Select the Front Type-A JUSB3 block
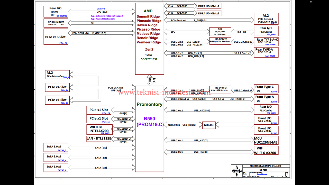This screenshot has height=185, width=329. click(x=266, y=99)
